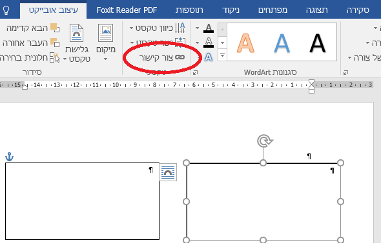Click the text fill A icon
Screen dimensions: 381x247
click(209, 28)
